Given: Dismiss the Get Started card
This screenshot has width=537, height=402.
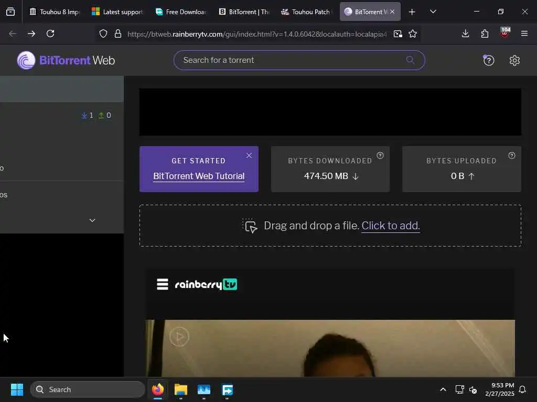Looking at the screenshot, I should tap(249, 155).
